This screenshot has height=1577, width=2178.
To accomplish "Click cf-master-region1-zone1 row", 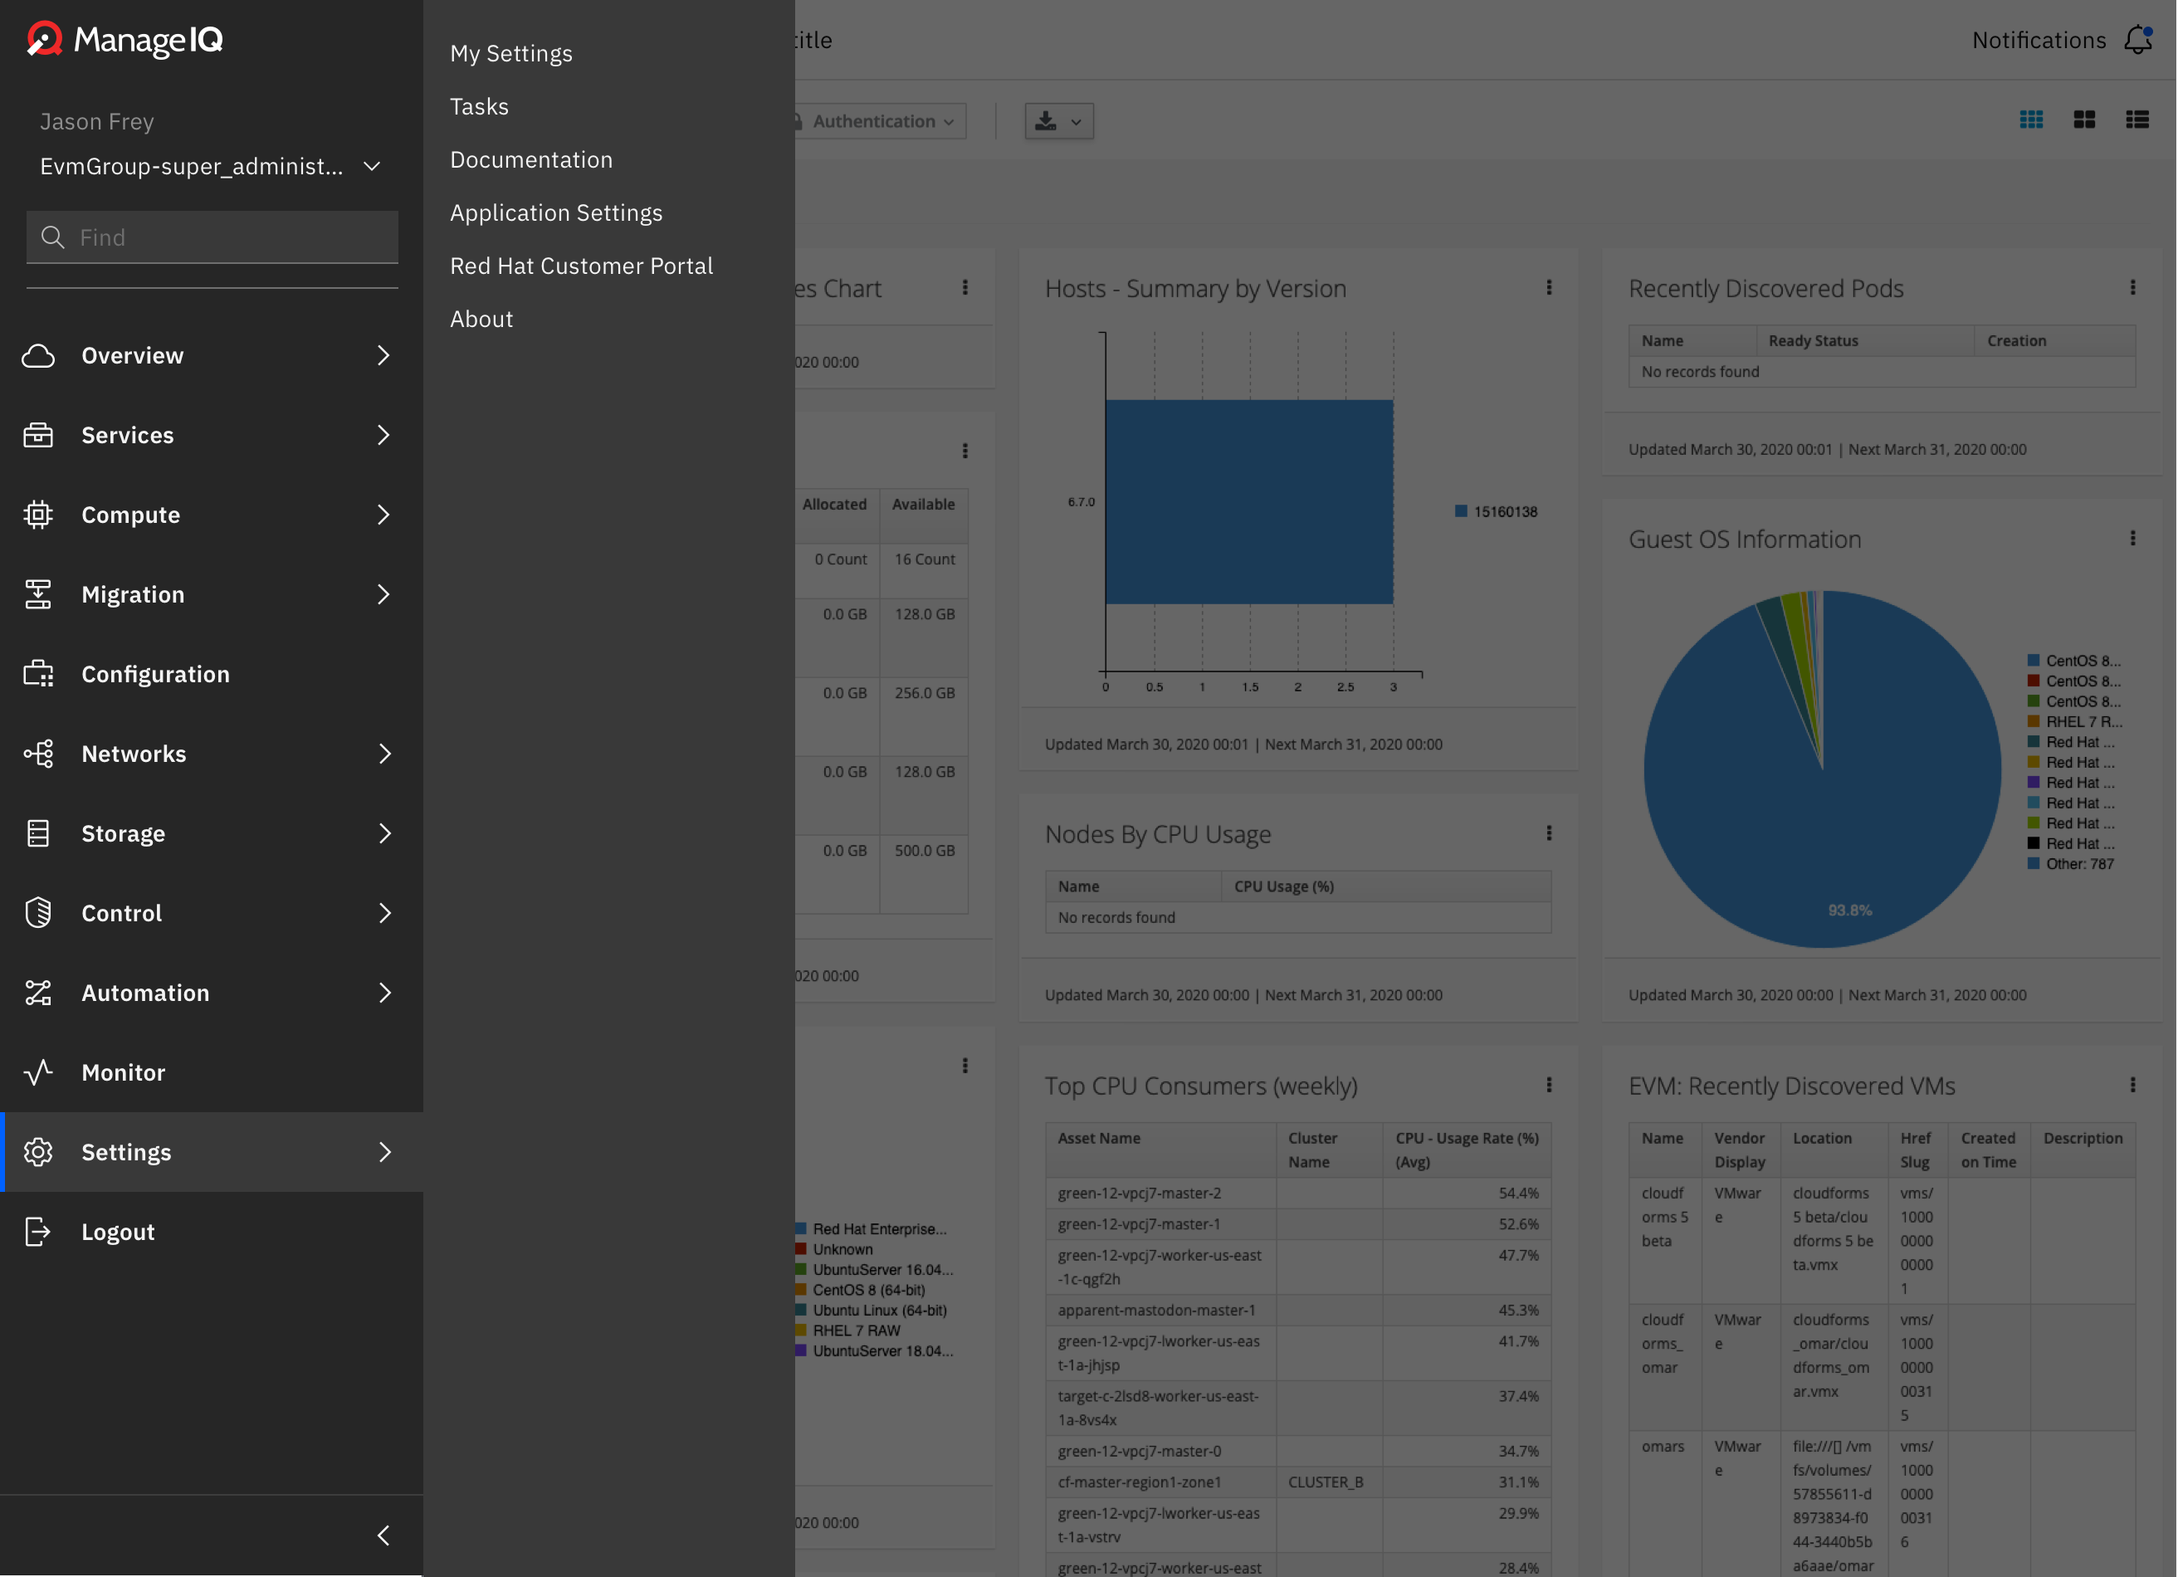I will click(x=1298, y=1483).
